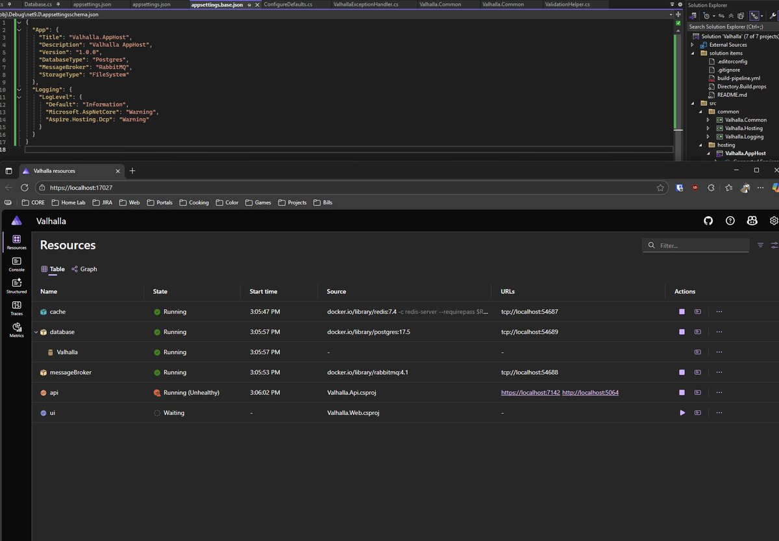
Task: Open the http://localhost:5064 api link
Action: (x=590, y=392)
